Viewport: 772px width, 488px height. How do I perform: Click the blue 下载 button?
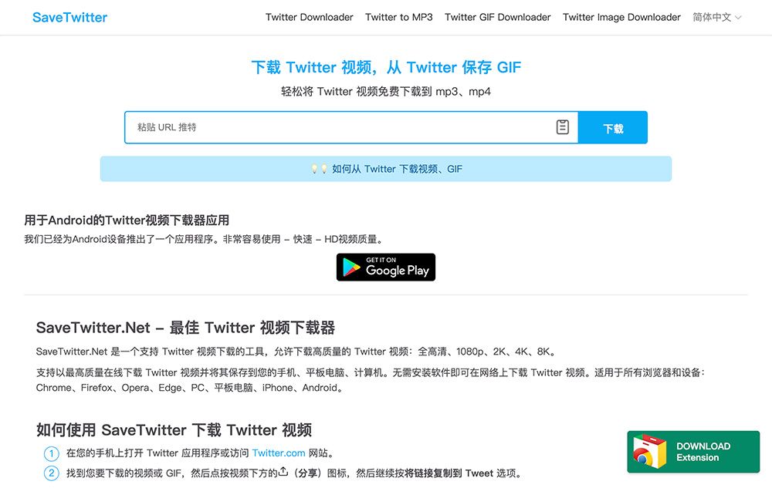click(x=613, y=128)
